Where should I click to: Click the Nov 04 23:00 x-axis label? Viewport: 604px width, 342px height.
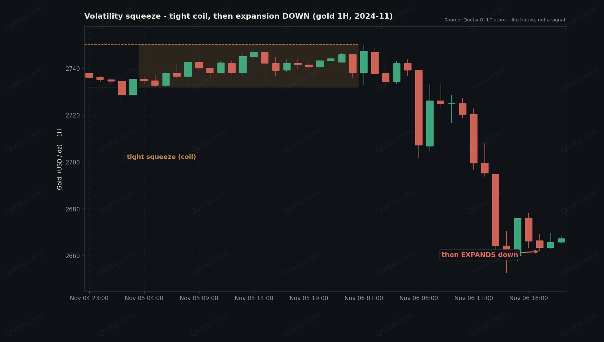[89, 298]
